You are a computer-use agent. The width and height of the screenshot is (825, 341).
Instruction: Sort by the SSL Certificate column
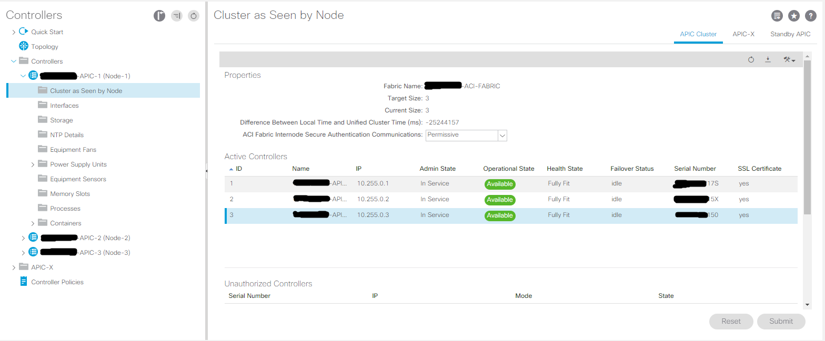pos(759,169)
